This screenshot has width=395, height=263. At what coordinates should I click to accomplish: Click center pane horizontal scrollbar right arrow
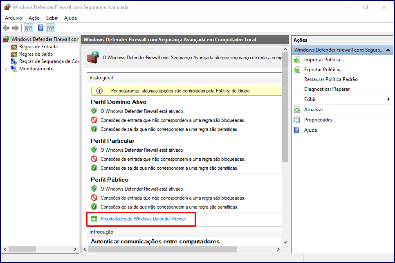click(x=278, y=250)
